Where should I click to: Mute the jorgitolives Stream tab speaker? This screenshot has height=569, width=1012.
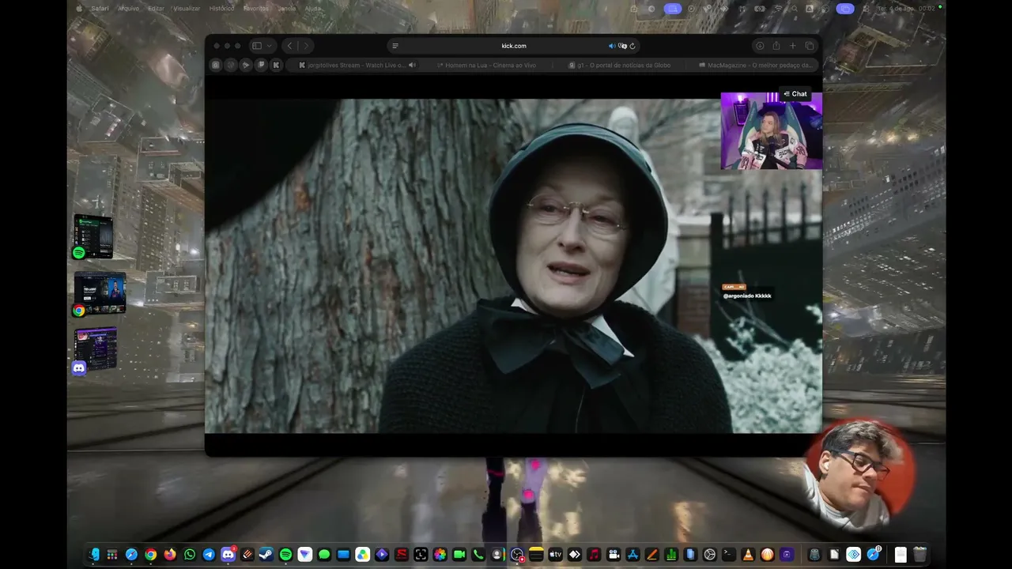[x=412, y=66]
